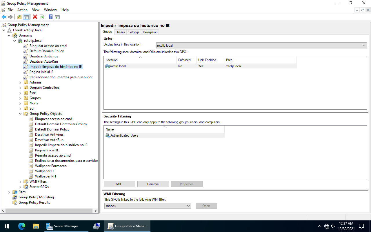Open Help via the blue question mark icon
This screenshot has height=232, width=371.
point(50,17)
